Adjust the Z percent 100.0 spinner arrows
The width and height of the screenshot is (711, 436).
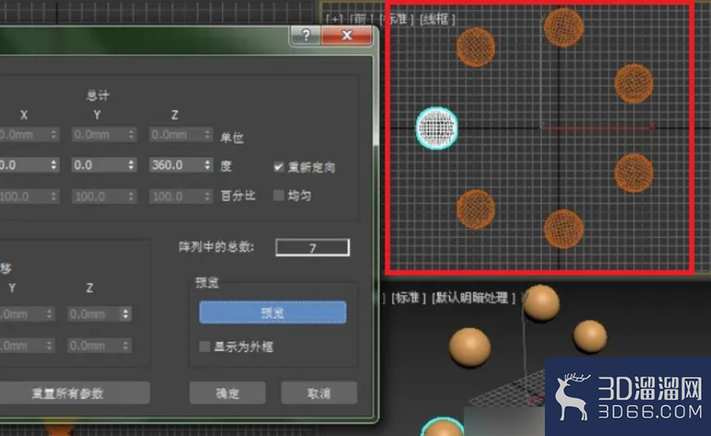(x=208, y=196)
